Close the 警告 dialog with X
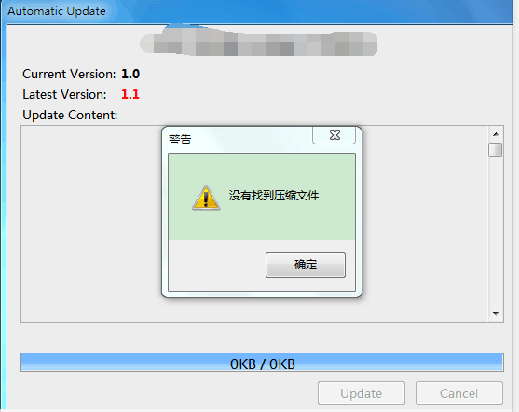 pyautogui.click(x=334, y=135)
